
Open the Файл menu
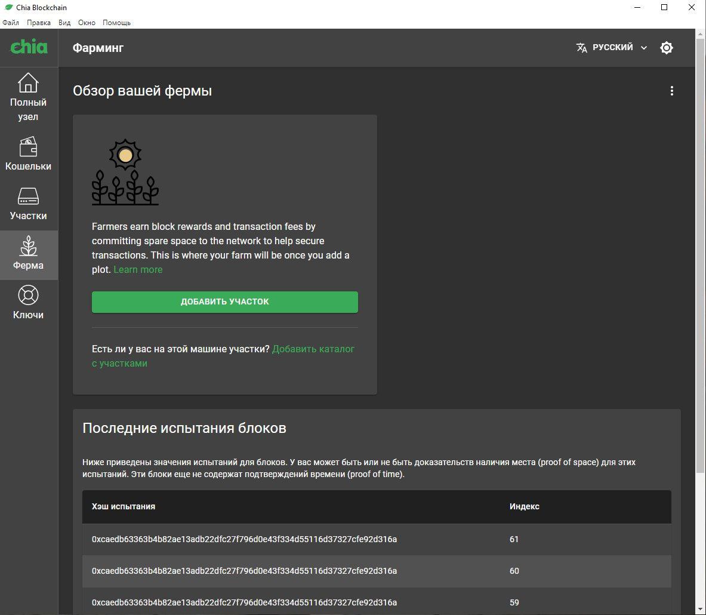tap(10, 23)
